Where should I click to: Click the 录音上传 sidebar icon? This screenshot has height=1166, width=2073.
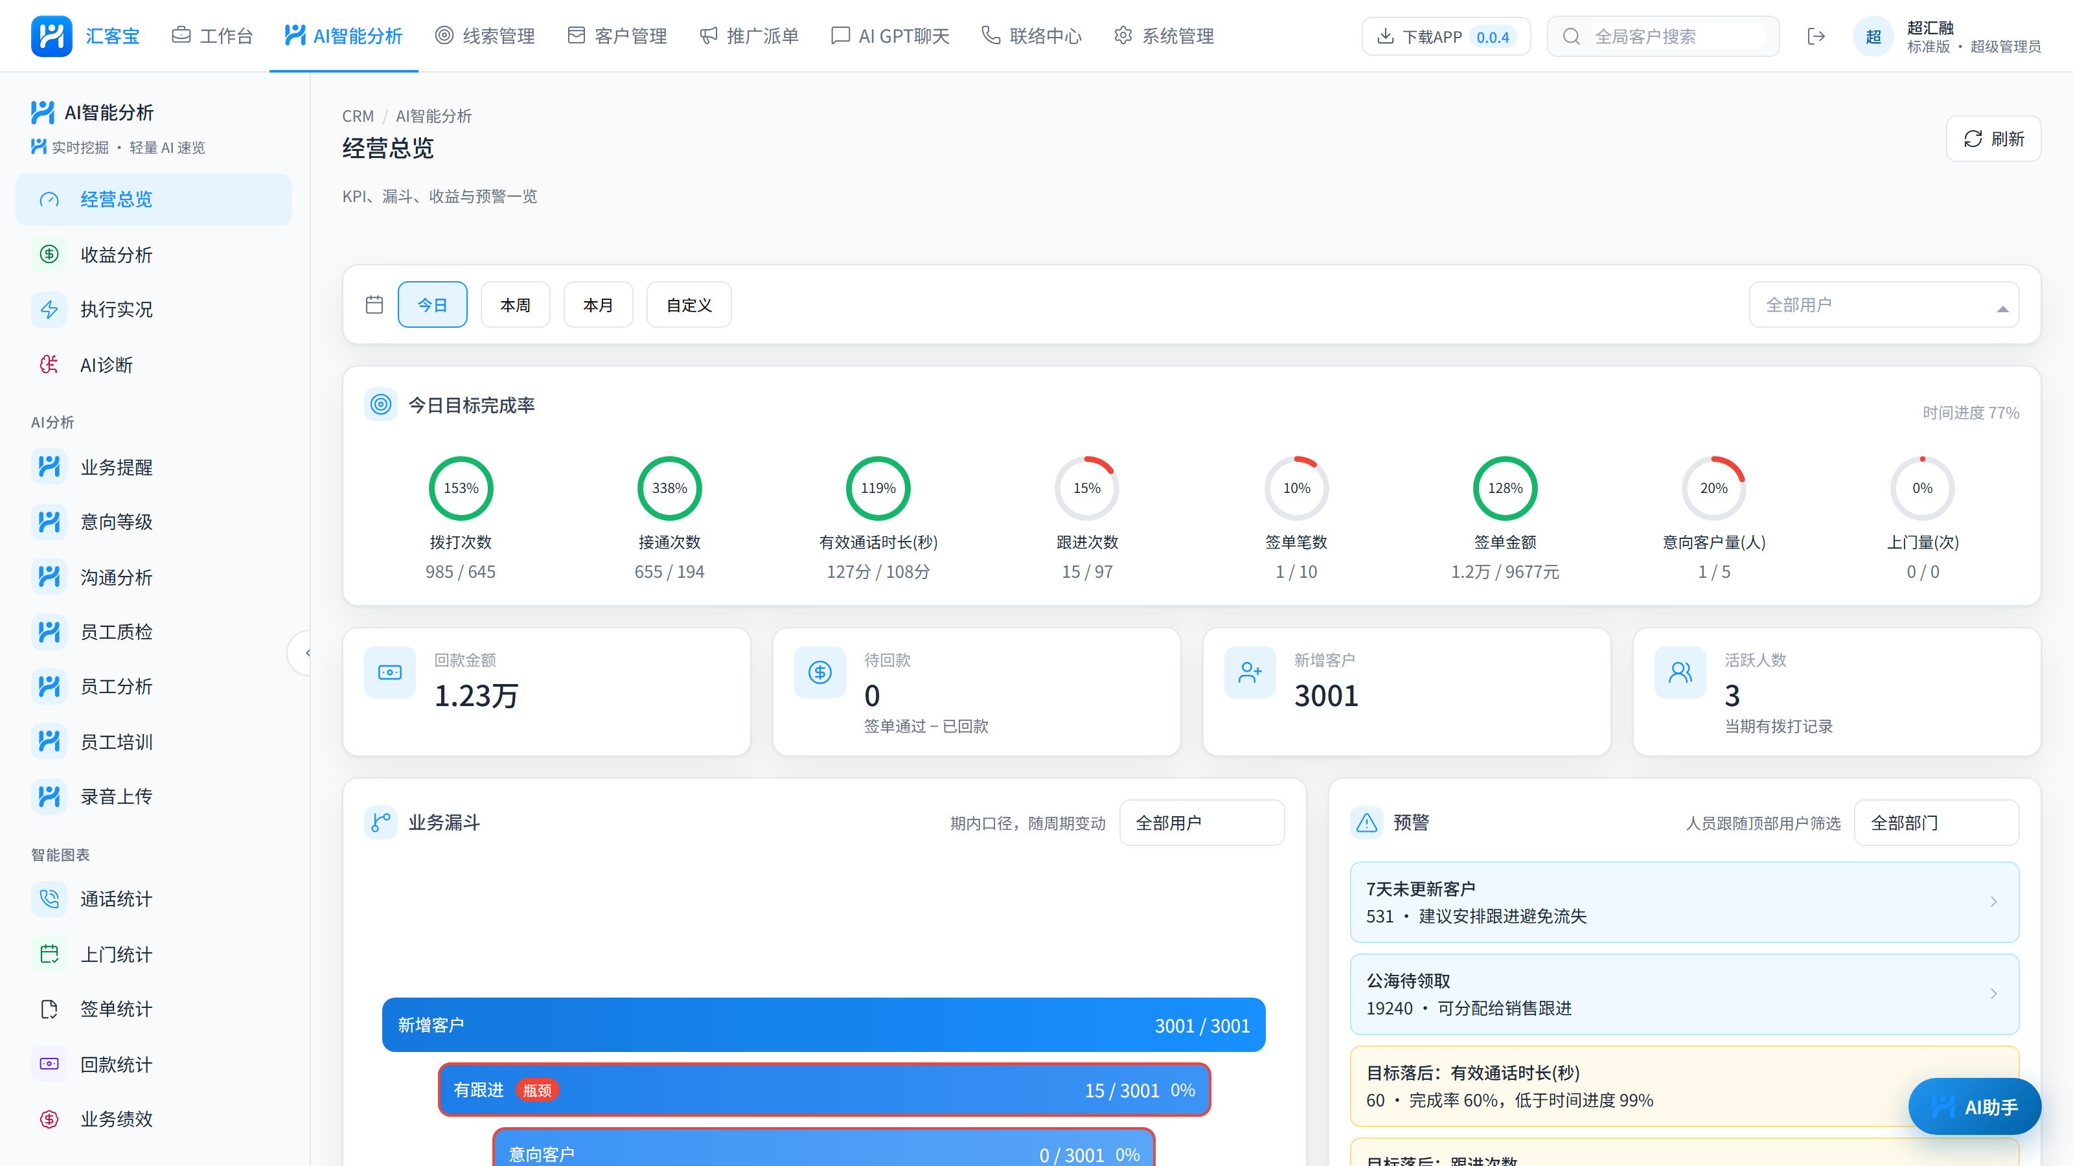pos(49,797)
